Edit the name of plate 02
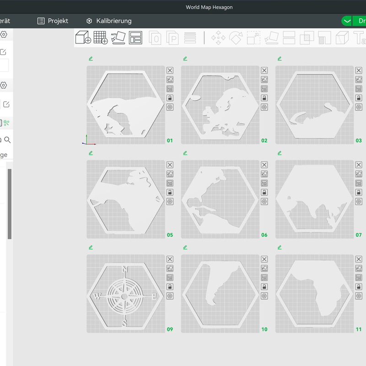Viewport: 366px width, 366px height. coord(185,59)
